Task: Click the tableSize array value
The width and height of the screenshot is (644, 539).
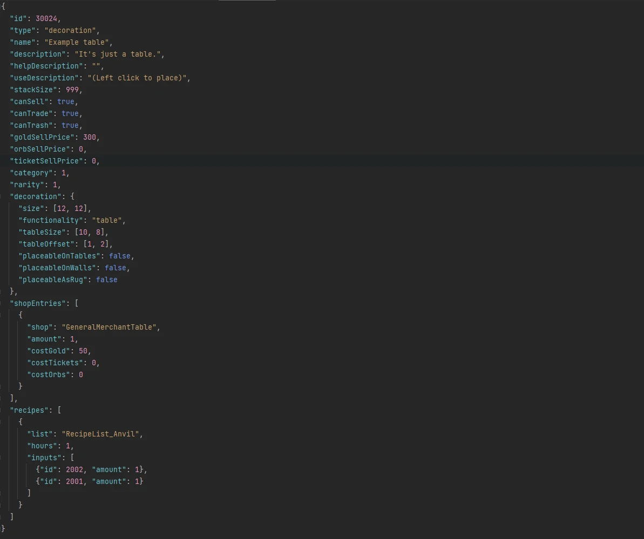Action: coord(90,233)
